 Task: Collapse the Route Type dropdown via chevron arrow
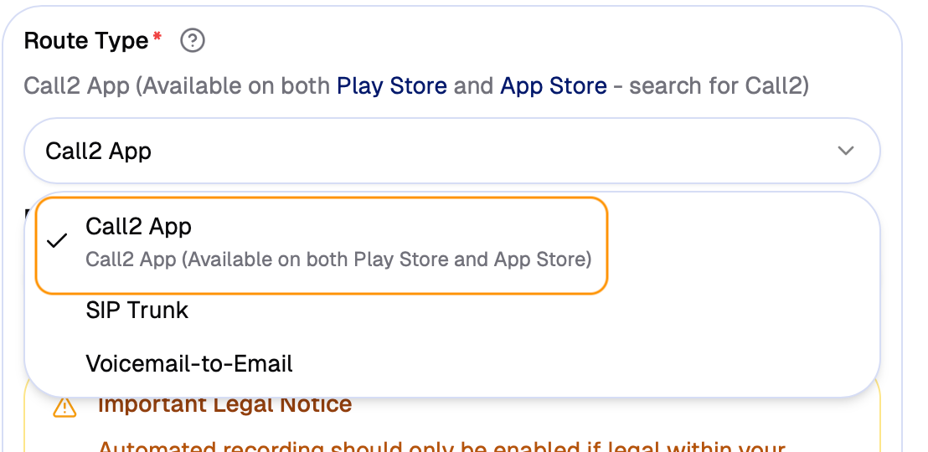(x=846, y=151)
